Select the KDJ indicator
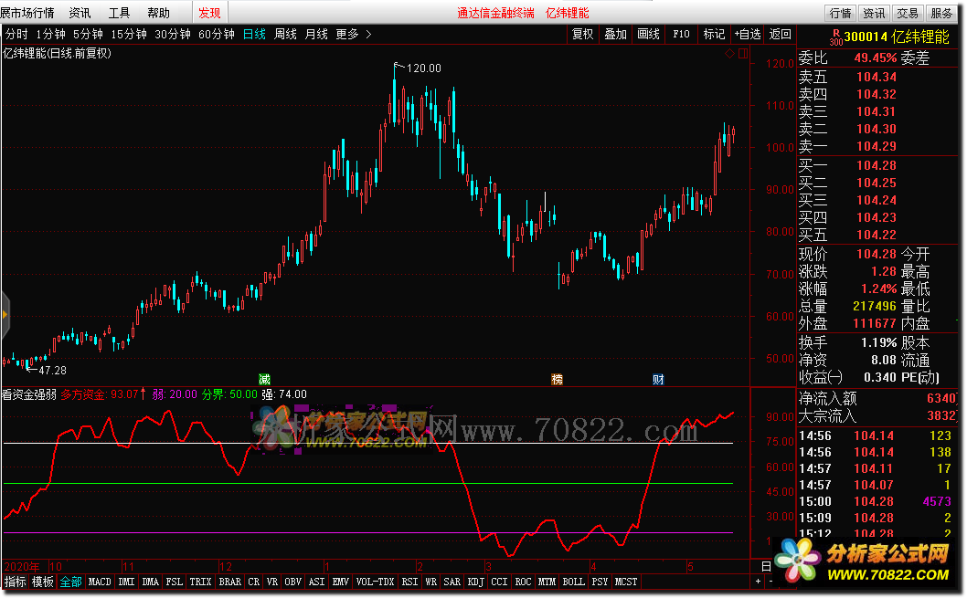Image resolution: width=967 pixels, height=598 pixels. point(475,582)
